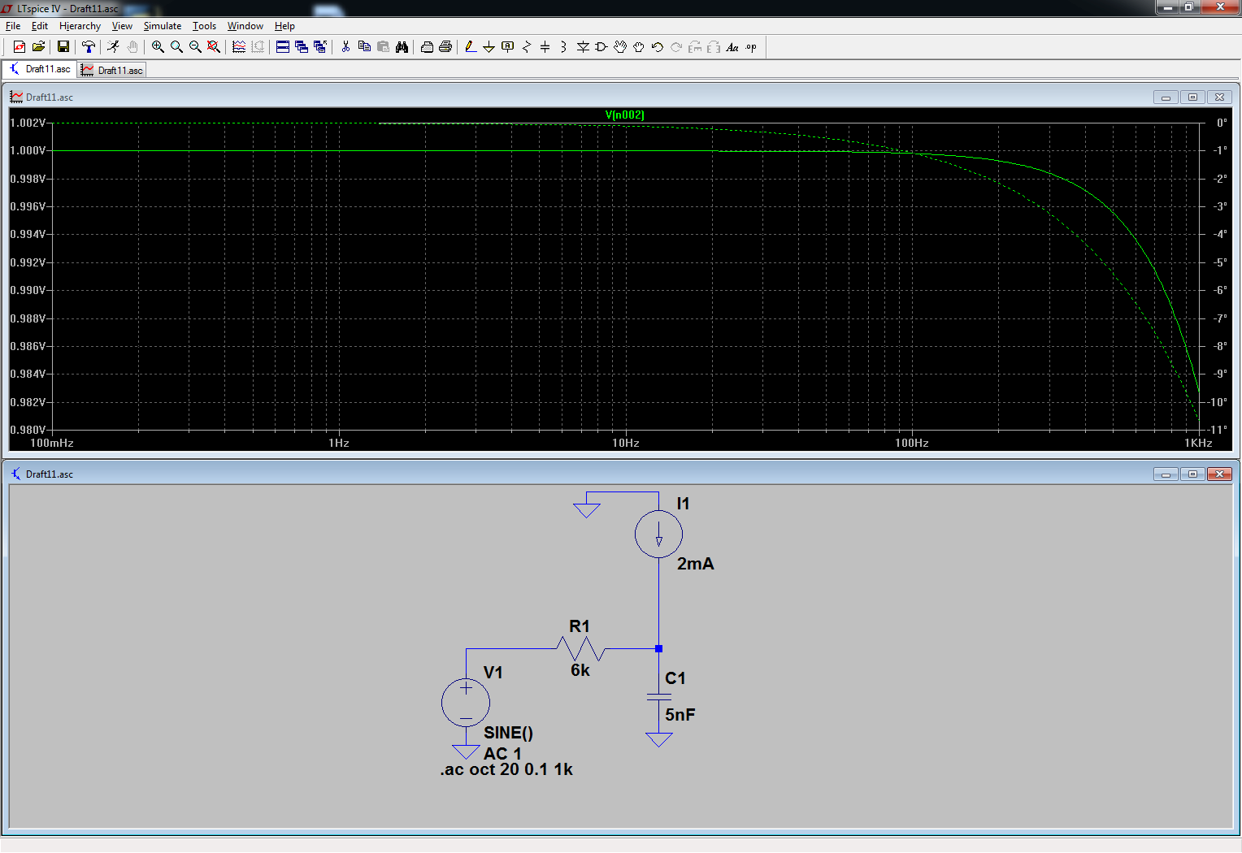The image size is (1242, 853).
Task: Click the Find binoculars icon
Action: (402, 47)
